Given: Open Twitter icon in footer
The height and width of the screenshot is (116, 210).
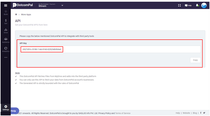Looking at the screenshot, I should pyautogui.click(x=204, y=113).
